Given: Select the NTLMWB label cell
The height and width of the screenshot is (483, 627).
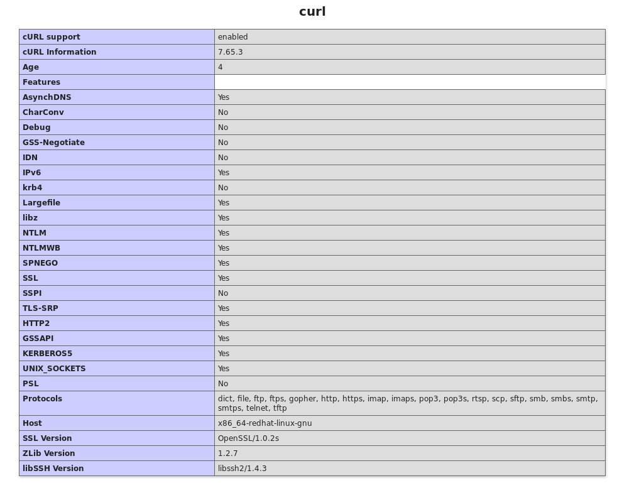Looking at the screenshot, I should pyautogui.click(x=117, y=248).
